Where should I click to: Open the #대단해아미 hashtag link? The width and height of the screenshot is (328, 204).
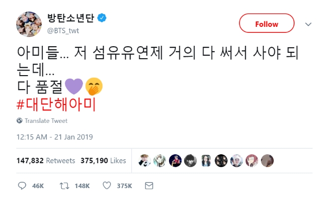click(56, 104)
